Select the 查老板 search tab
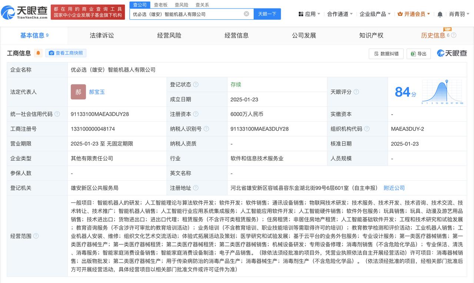Viewport: 474px width, 283px height. [x=161, y=5]
